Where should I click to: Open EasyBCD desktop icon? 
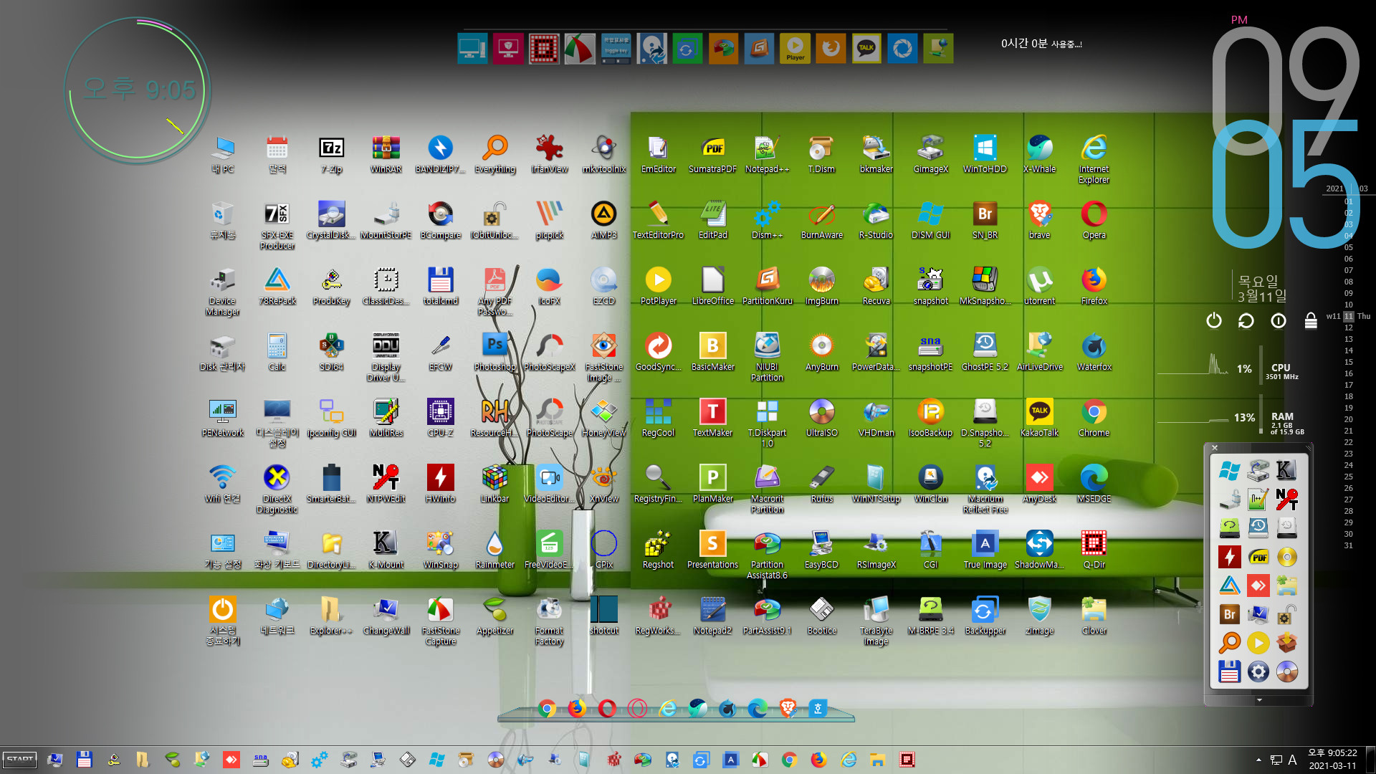click(x=821, y=550)
